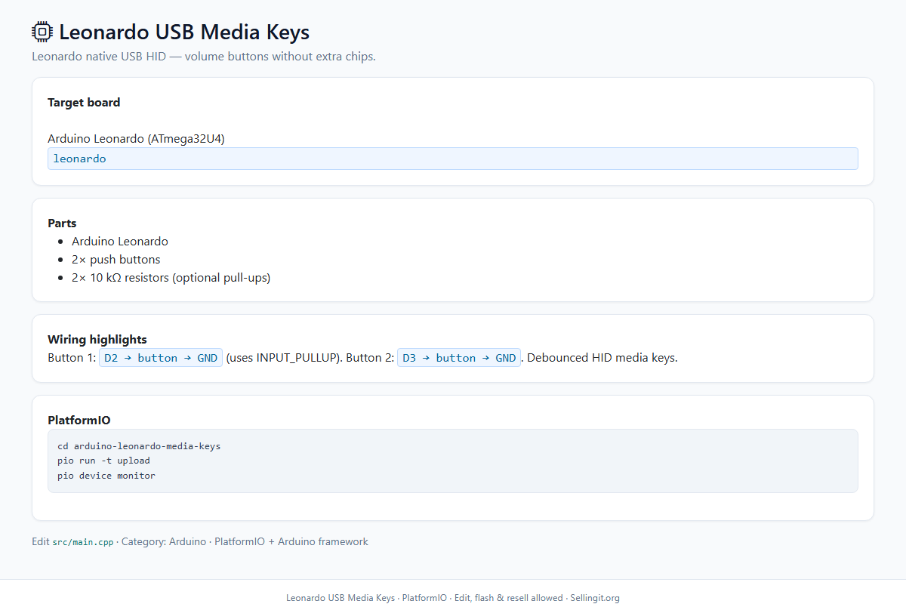The height and width of the screenshot is (604, 906).
Task: Select the 'leonardo' board ID field
Action: tap(453, 159)
